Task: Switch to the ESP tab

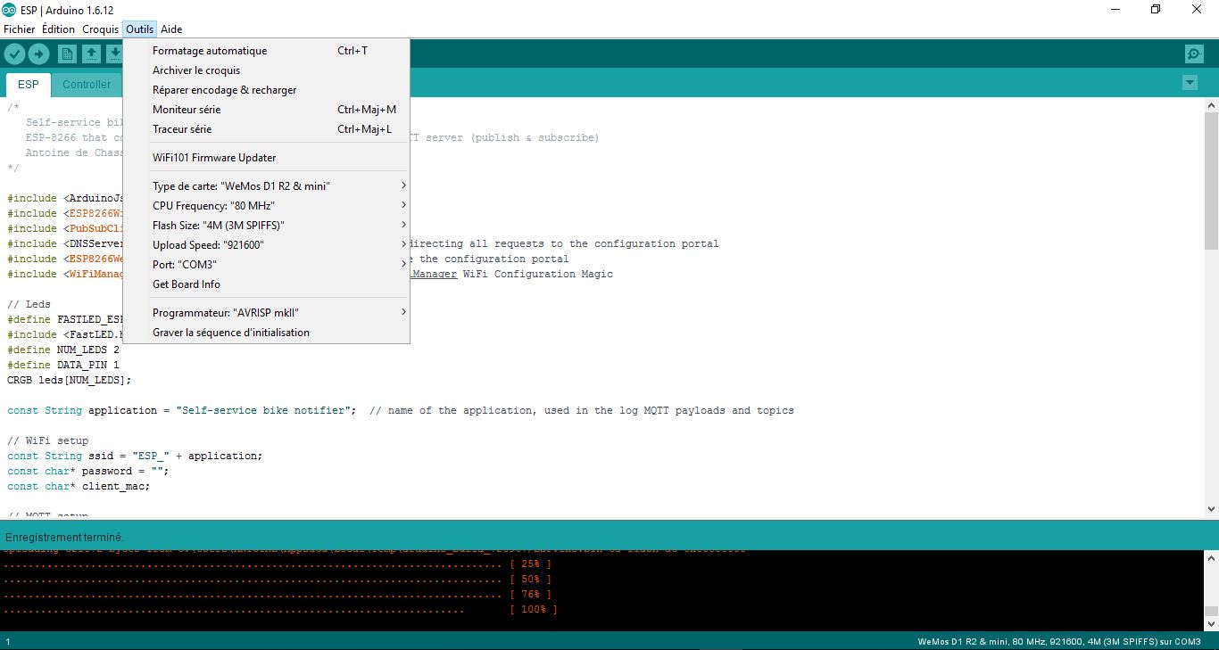Action: (x=29, y=85)
